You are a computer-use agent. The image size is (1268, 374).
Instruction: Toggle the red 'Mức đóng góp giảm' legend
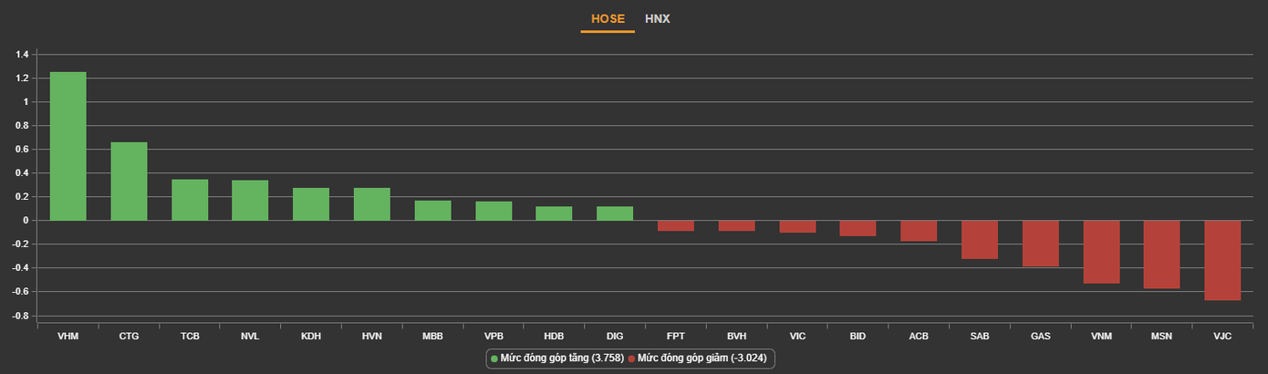click(701, 358)
